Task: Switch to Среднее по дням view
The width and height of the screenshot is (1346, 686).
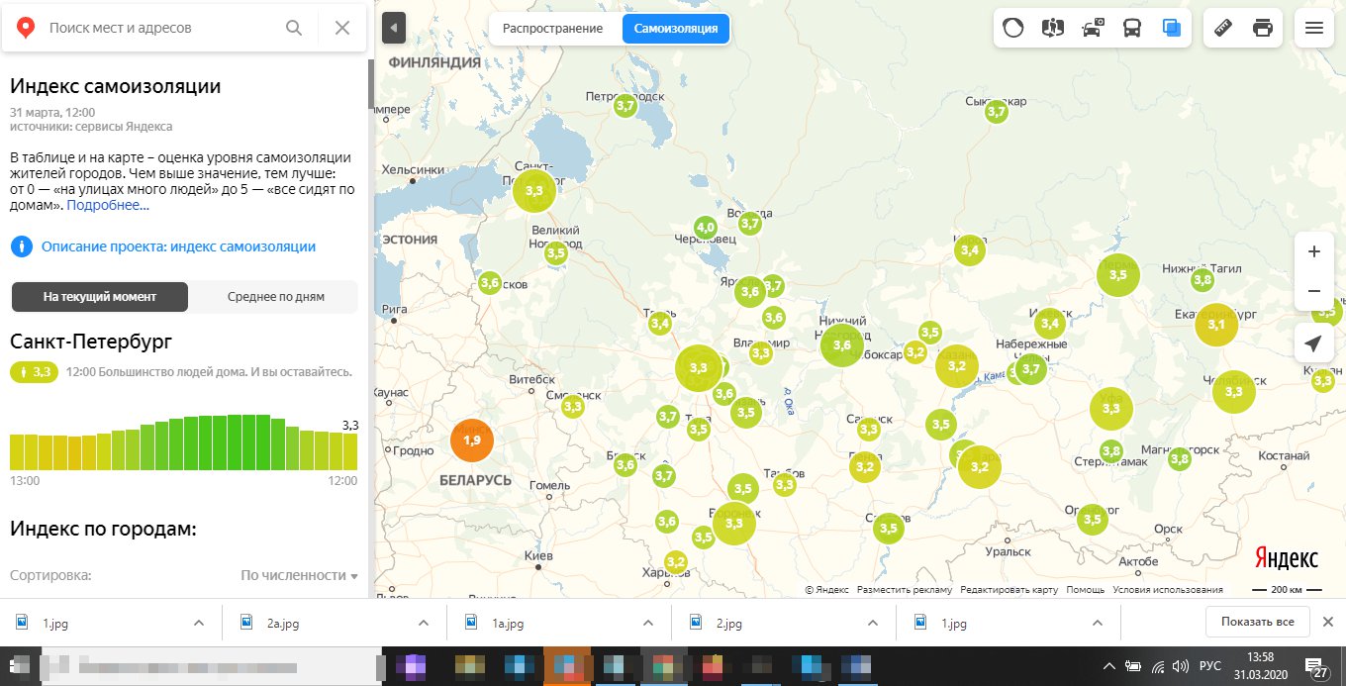Action: pyautogui.click(x=276, y=297)
